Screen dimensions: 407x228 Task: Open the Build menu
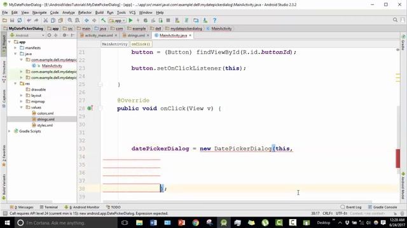(x=99, y=13)
